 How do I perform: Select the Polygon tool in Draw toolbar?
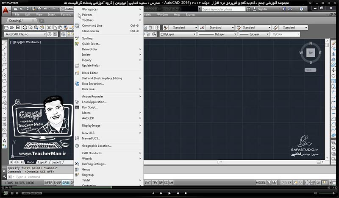(4, 59)
